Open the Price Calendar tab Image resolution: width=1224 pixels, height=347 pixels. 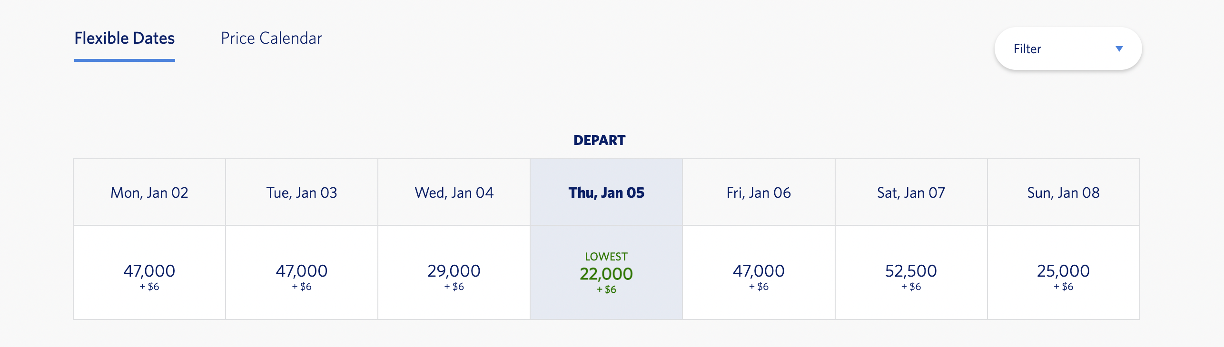pos(271,39)
